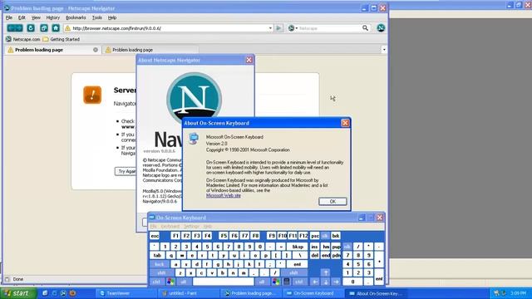Screen dimensions: 532x299
Task: Toggle the right shift key on the On-Screen Keyboard
Action: 293,273
